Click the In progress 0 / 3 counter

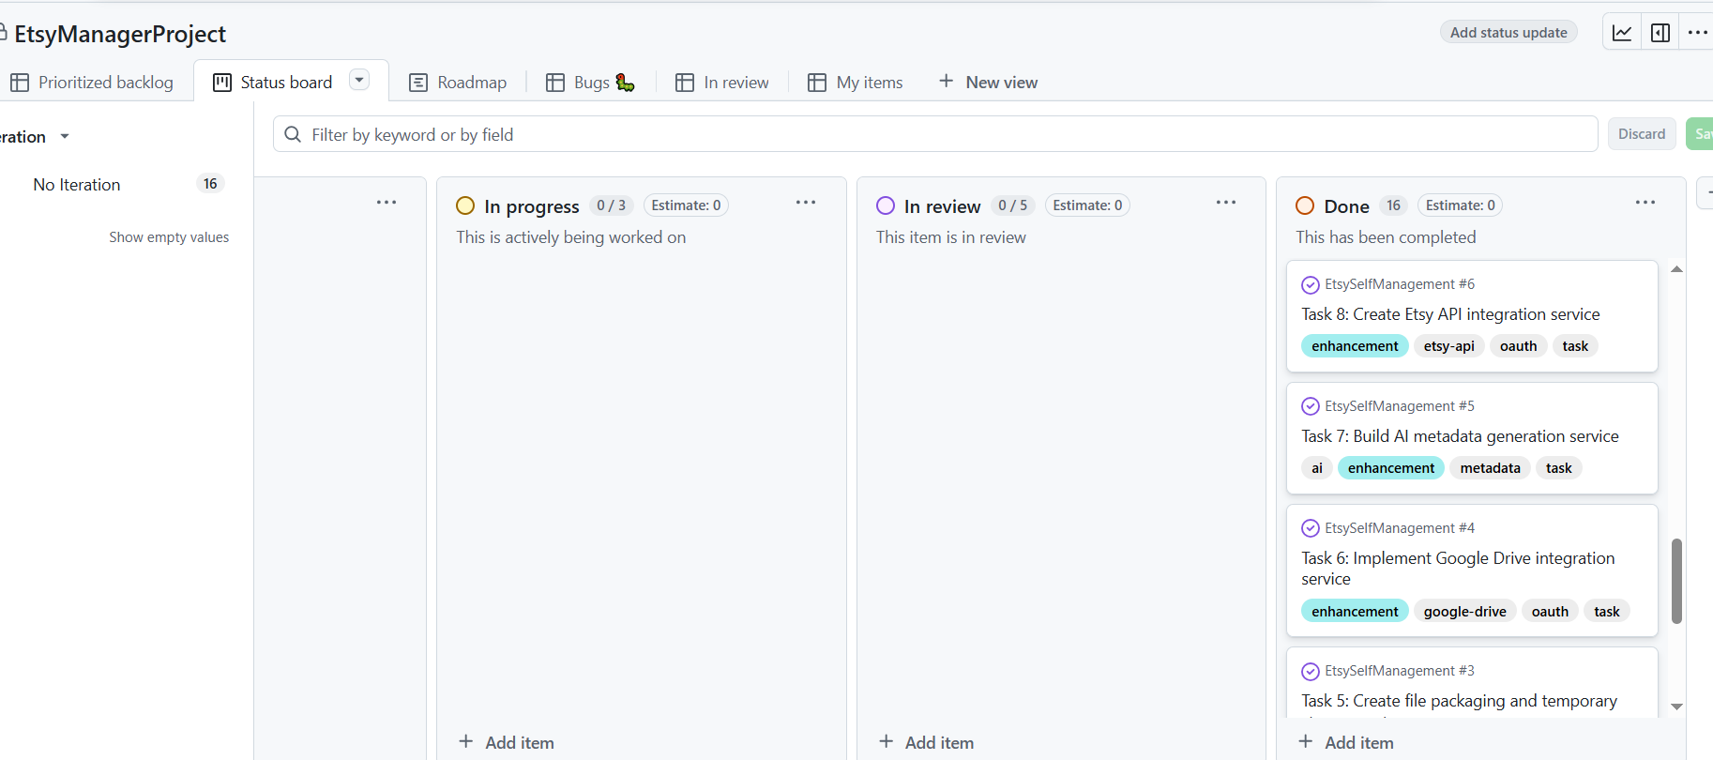[612, 205]
